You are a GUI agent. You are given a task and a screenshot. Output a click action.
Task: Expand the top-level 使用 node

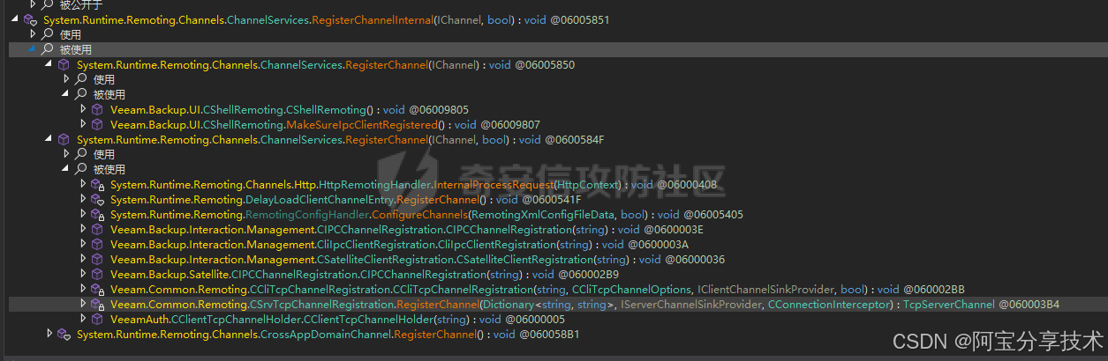pyautogui.click(x=33, y=34)
